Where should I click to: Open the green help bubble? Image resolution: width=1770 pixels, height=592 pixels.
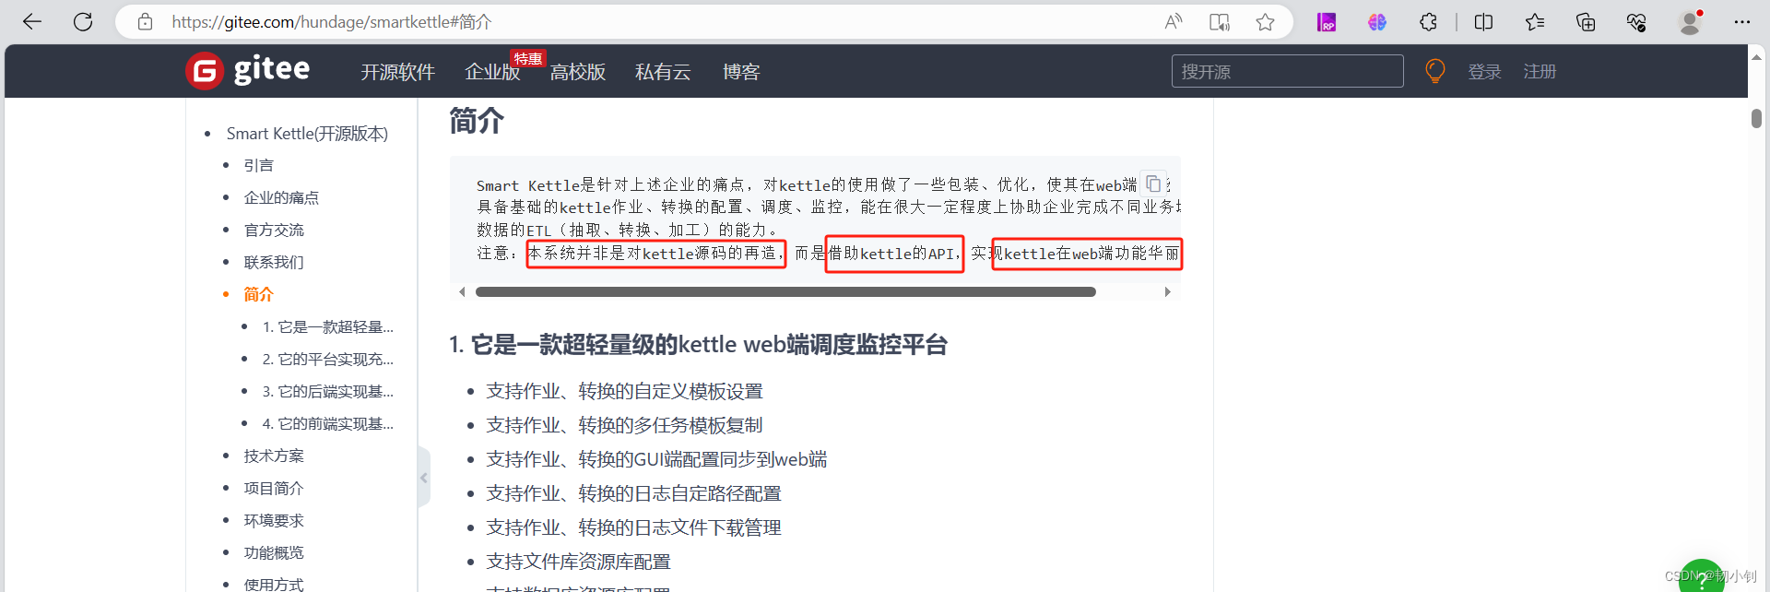point(1702,579)
